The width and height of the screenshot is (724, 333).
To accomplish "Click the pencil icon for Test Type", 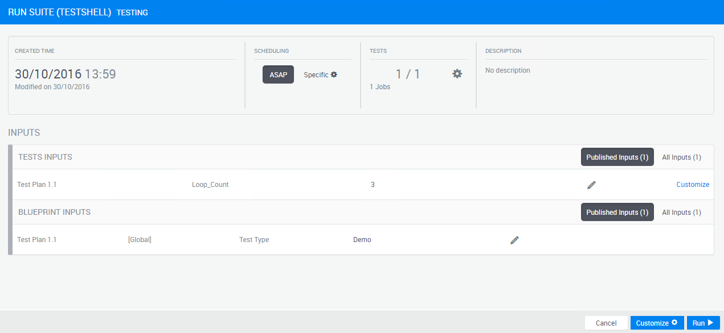I will (x=514, y=240).
